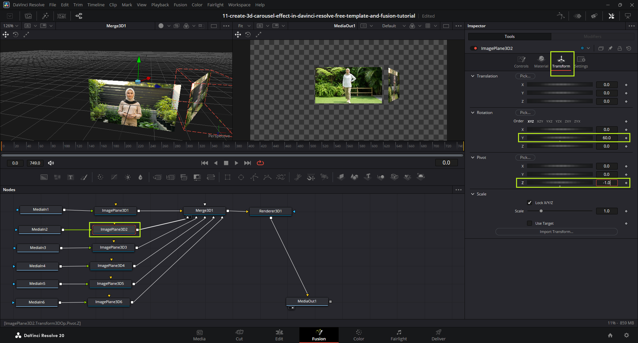Pin the ImagePlane3D2 inspector controls

(610, 48)
